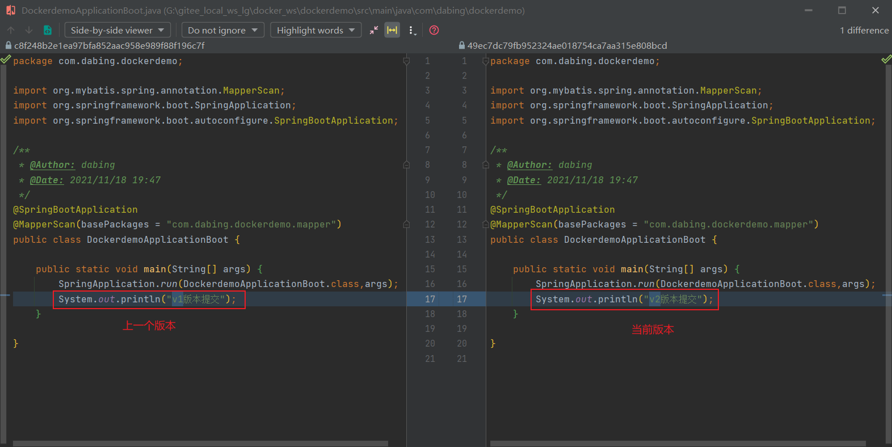Click the SpringApplication import in the left pane
892x447 pixels.
154,105
